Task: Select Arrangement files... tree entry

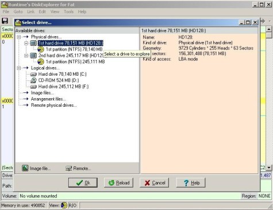Action: point(48,99)
